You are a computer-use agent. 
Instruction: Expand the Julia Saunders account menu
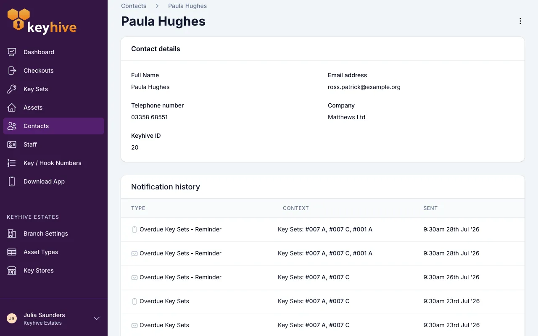point(97,318)
